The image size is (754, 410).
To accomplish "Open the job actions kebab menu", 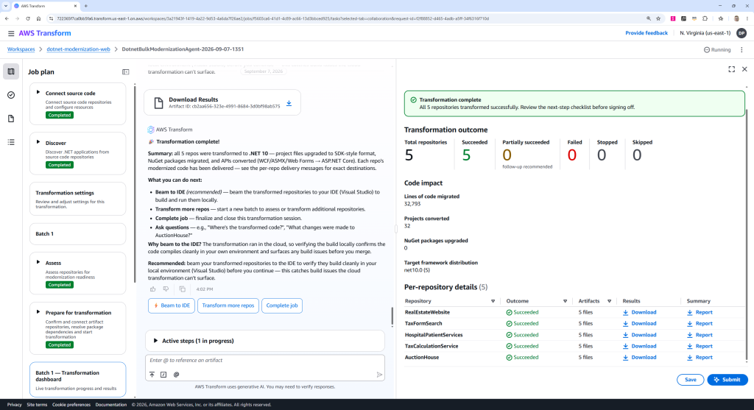I will (x=742, y=50).
